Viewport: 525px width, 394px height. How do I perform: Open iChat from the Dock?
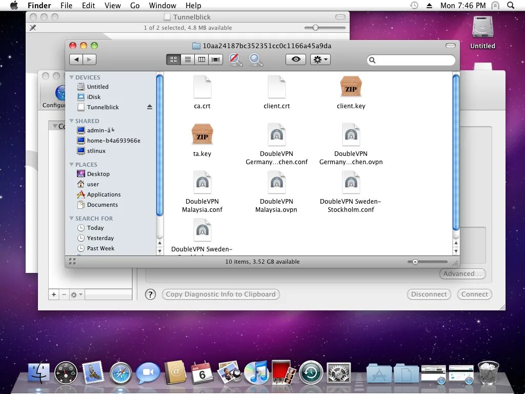point(148,372)
